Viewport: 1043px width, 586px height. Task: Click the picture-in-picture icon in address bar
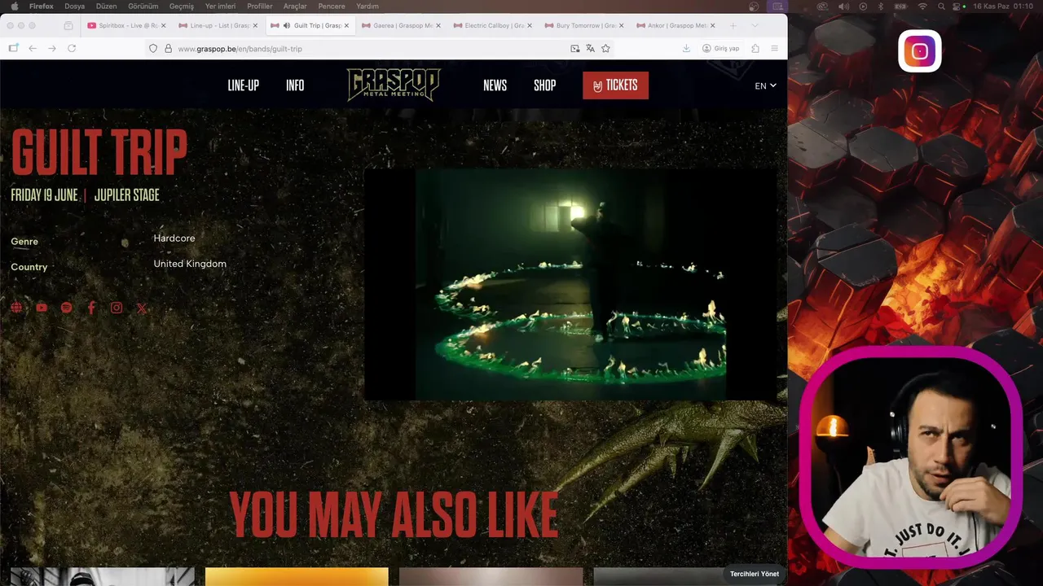coord(575,48)
